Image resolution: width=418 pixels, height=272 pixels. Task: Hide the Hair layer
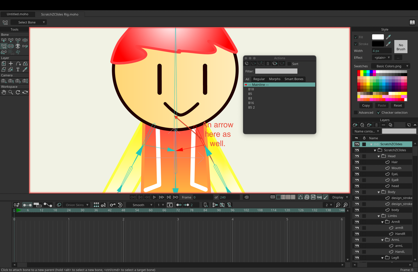pos(357,162)
